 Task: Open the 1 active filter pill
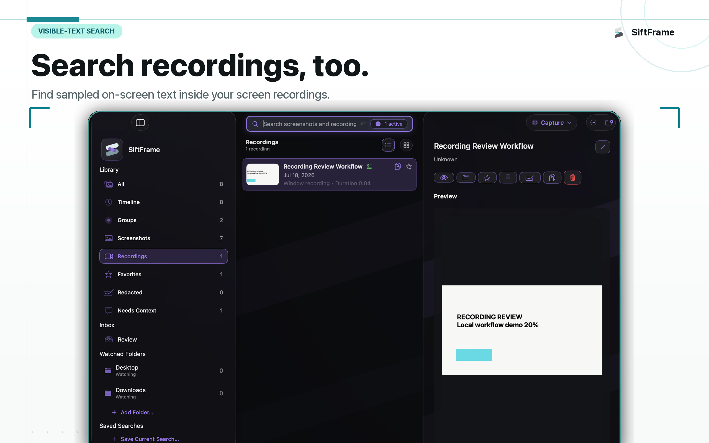[x=389, y=124]
